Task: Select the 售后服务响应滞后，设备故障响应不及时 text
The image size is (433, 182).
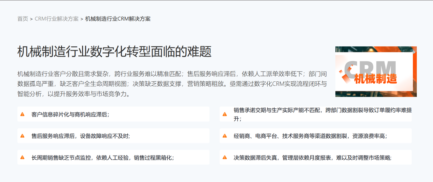Action: click(x=81, y=136)
